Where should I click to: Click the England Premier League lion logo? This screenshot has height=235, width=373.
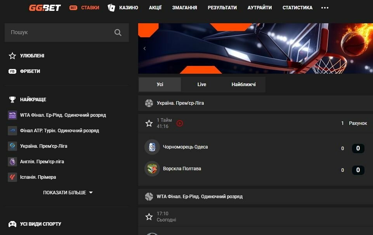click(12, 162)
